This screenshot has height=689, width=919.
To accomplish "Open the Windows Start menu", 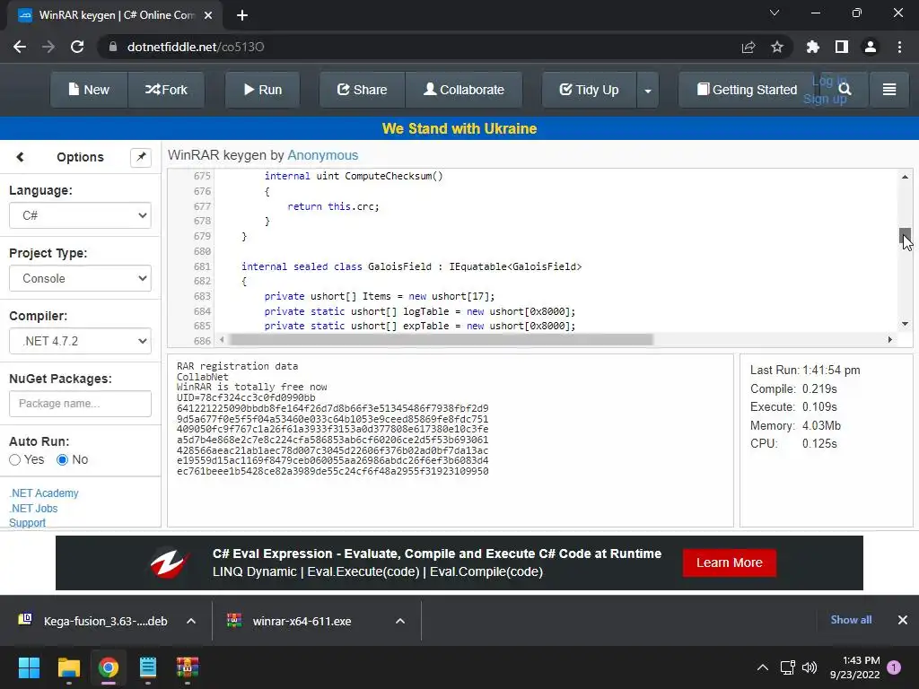I will pos(29,667).
